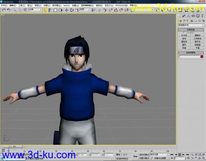Select the Geometry sphere category icon
206x161 pixels.
180,21
